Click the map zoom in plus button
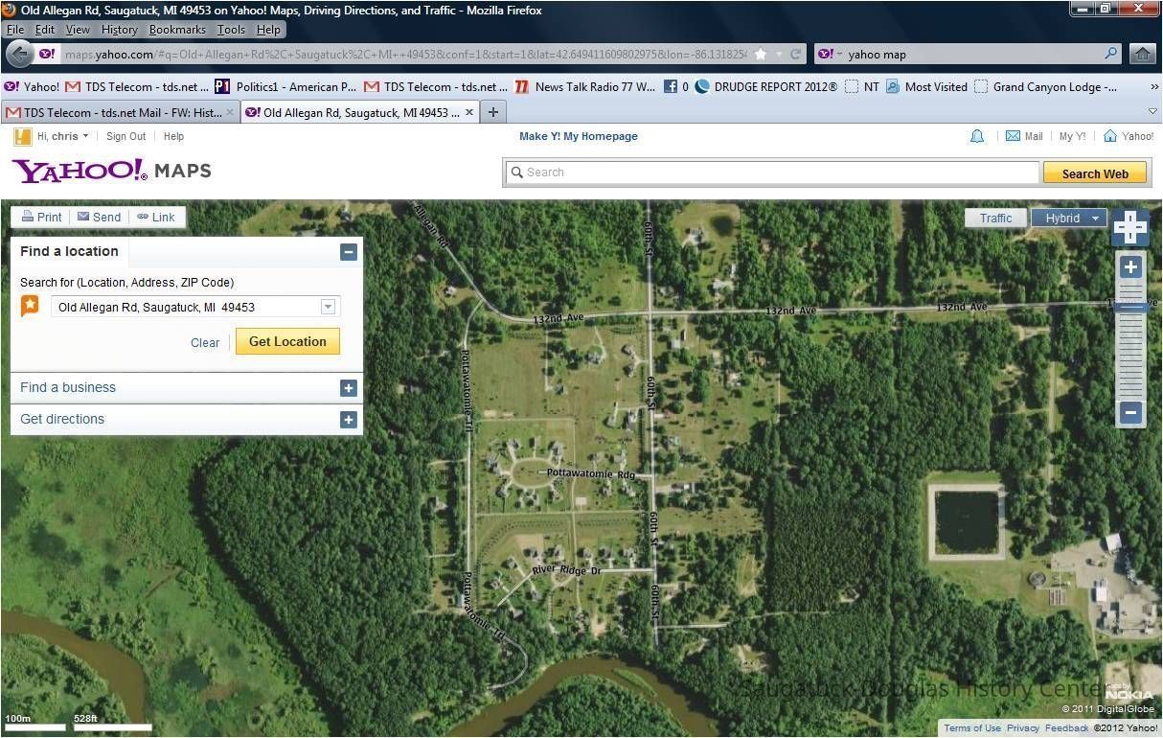The image size is (1163, 738). [1130, 267]
